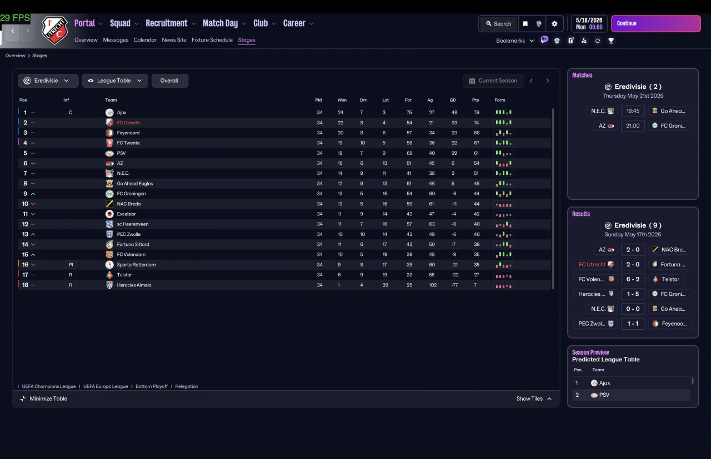The width and height of the screenshot is (711, 459).
Task: Go to previous season with left chevron
Action: (531, 80)
